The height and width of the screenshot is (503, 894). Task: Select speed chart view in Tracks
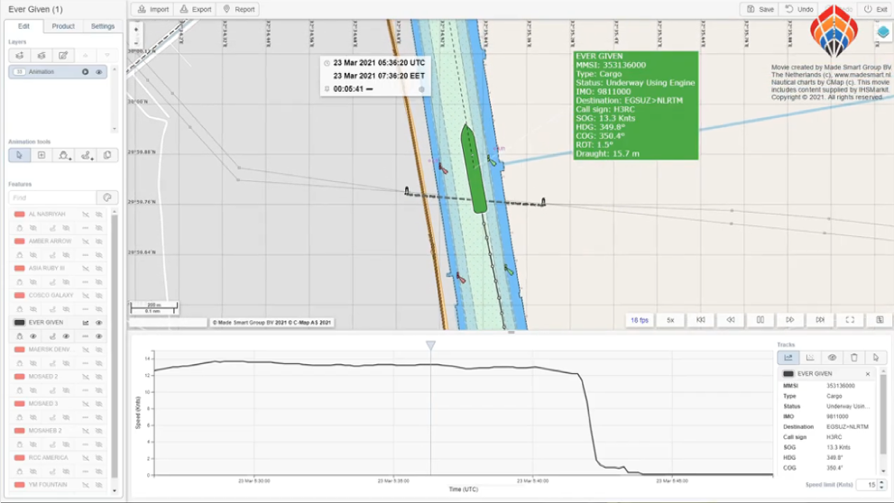pyautogui.click(x=788, y=358)
